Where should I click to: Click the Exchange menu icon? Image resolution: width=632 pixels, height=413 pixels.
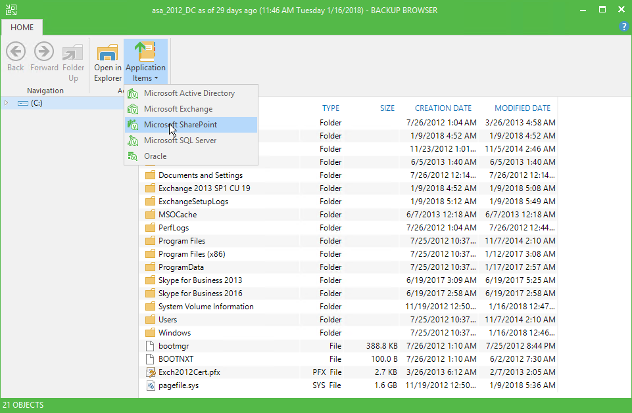coord(133,109)
